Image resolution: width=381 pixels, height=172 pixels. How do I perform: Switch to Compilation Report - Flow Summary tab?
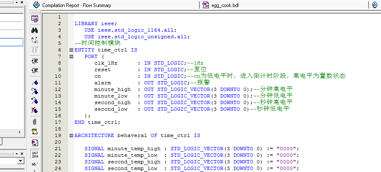tap(77, 5)
